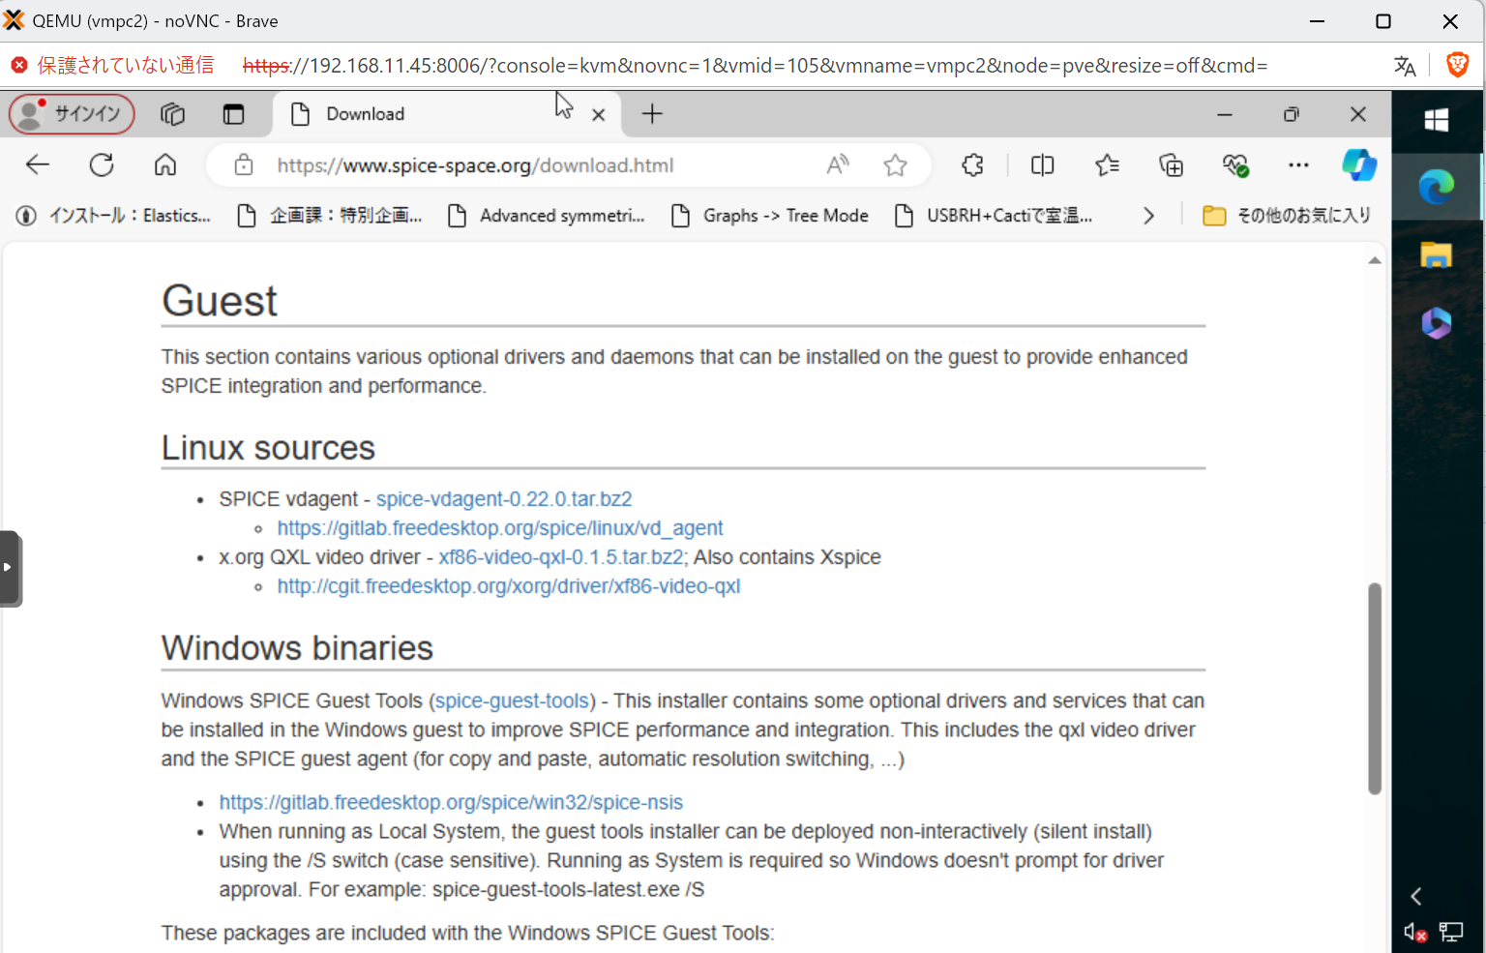Open File Explorer from the Windows taskbar
Screen dimensions: 1486x953
point(1437,256)
